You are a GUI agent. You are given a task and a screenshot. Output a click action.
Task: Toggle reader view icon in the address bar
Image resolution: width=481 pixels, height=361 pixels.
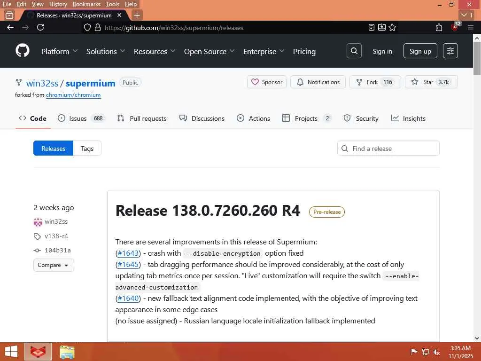point(372,28)
